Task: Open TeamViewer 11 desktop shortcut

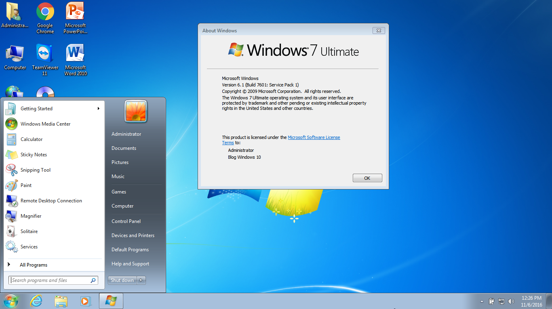Action: coord(45,60)
